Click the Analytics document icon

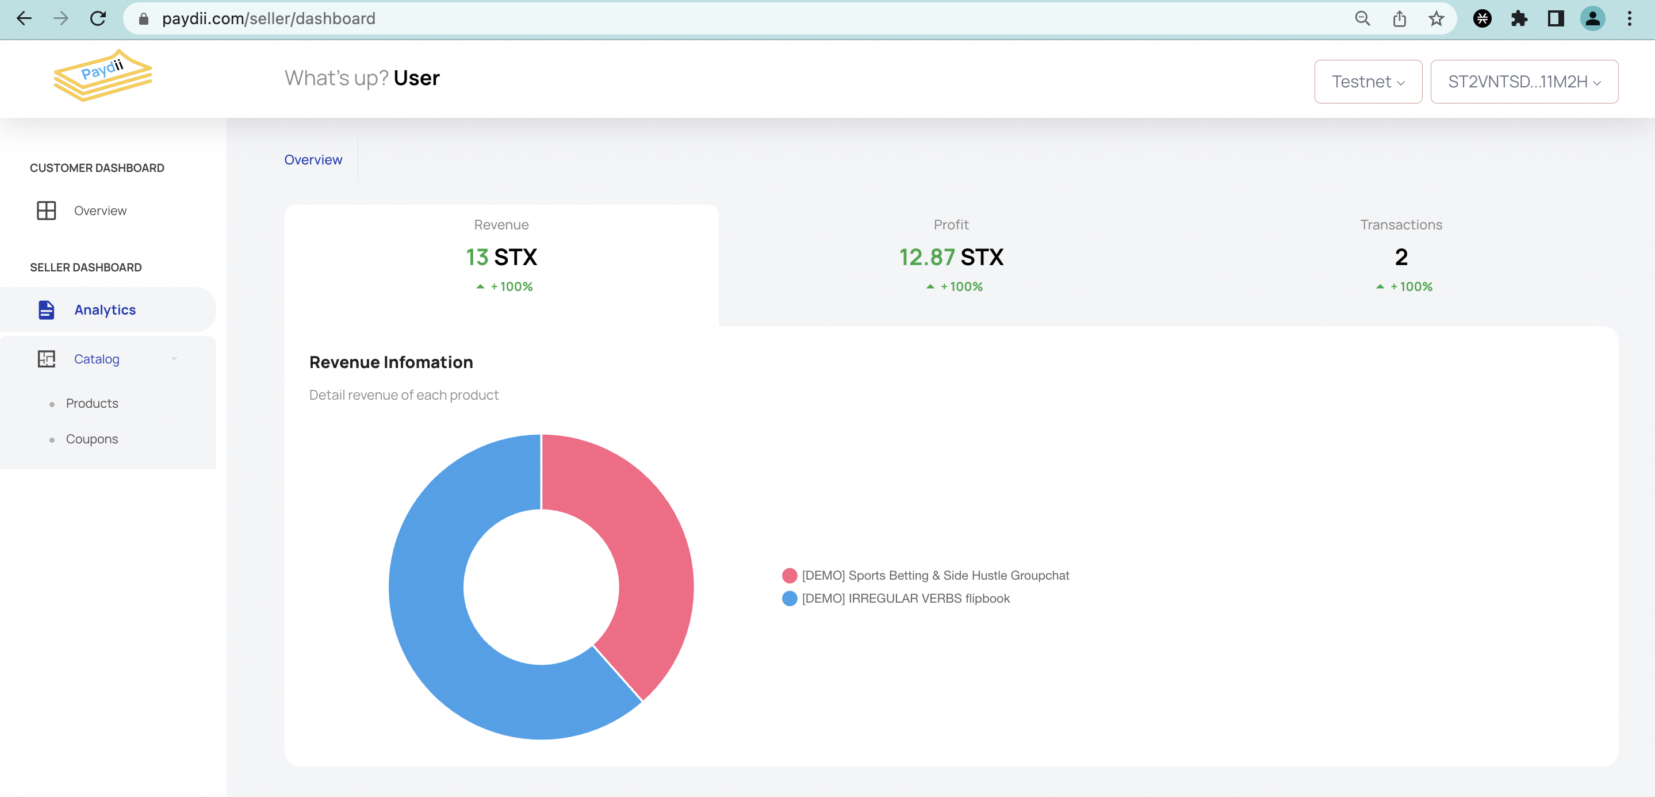coord(46,309)
